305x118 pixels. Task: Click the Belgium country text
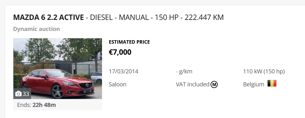254,84
